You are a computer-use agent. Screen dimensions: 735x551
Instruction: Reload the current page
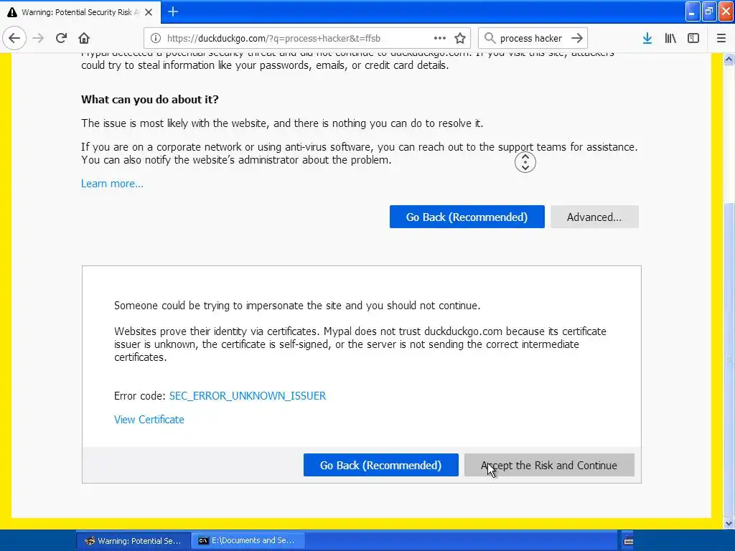coord(61,39)
